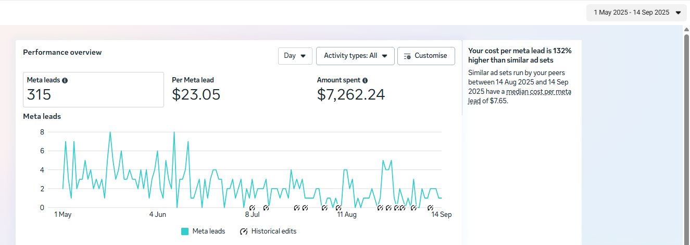Expand the Activity types: All dropdown
This screenshot has height=245, width=690.
click(x=355, y=56)
